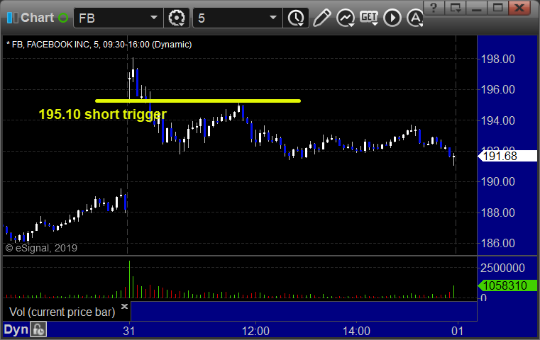Image resolution: width=540 pixels, height=340 pixels.
Task: Click the help question mark button
Action: pos(434,7)
